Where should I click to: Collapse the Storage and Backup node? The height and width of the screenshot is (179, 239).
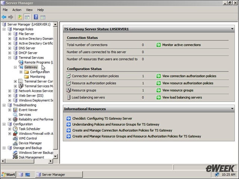click(4, 148)
